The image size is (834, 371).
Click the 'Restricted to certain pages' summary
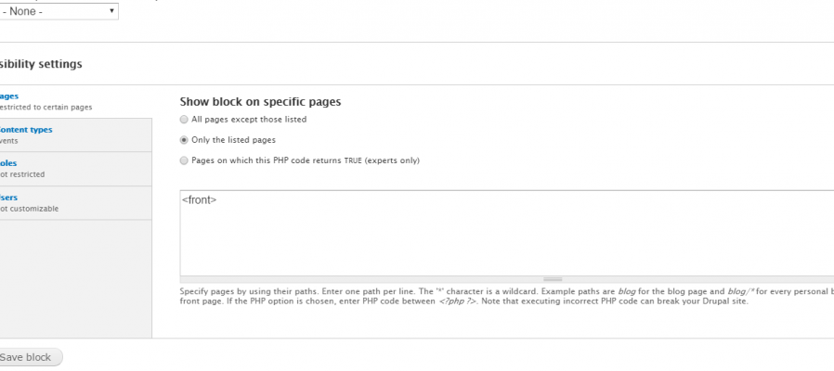tap(46, 108)
